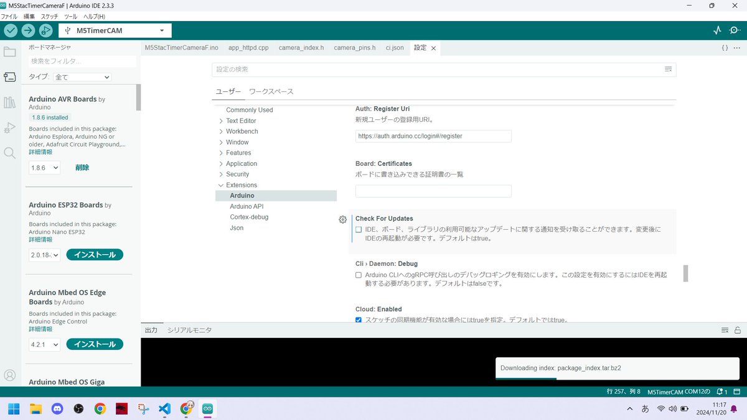747x420 pixels.
Task: Open Google Chrome from taskbar
Action: [100, 409]
